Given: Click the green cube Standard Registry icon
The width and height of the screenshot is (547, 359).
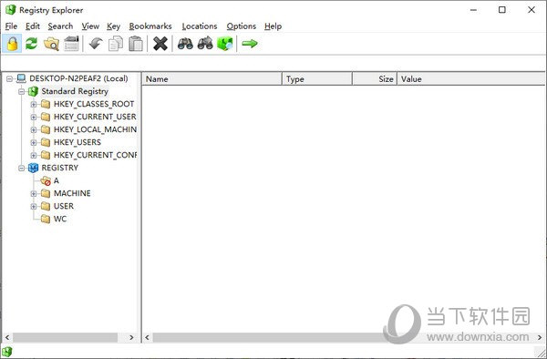Looking at the screenshot, I should click(x=34, y=91).
